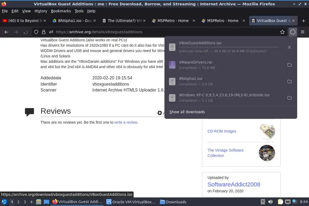The image size is (309, 206).
Task: Click the system tray arrow box icon
Action: 263,202
